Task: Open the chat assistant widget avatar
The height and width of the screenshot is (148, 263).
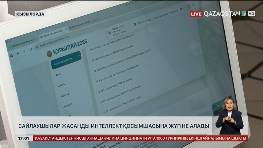Action: click(x=215, y=107)
